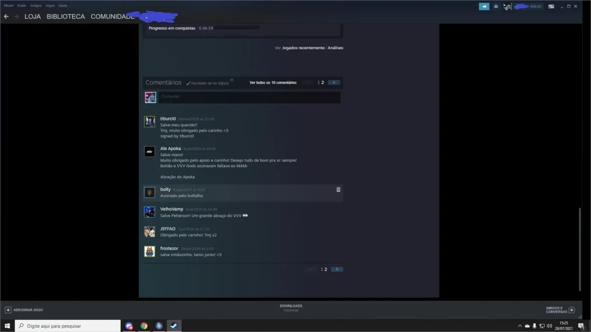
Task: Open the colorful app left of Chrome
Action: pos(129,326)
